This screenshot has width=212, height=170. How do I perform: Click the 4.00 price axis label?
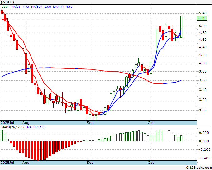tap(203, 63)
